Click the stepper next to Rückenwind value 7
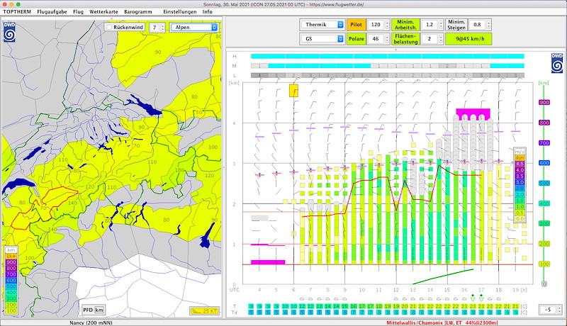 coord(162,28)
